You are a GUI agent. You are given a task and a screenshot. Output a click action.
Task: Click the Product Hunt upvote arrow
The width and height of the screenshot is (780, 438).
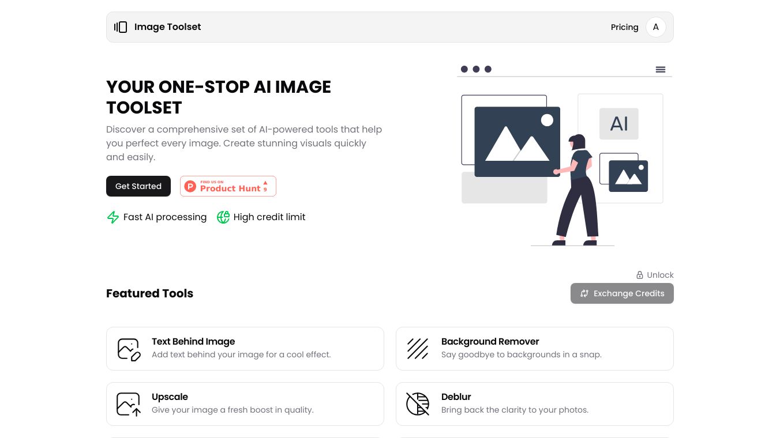265,183
